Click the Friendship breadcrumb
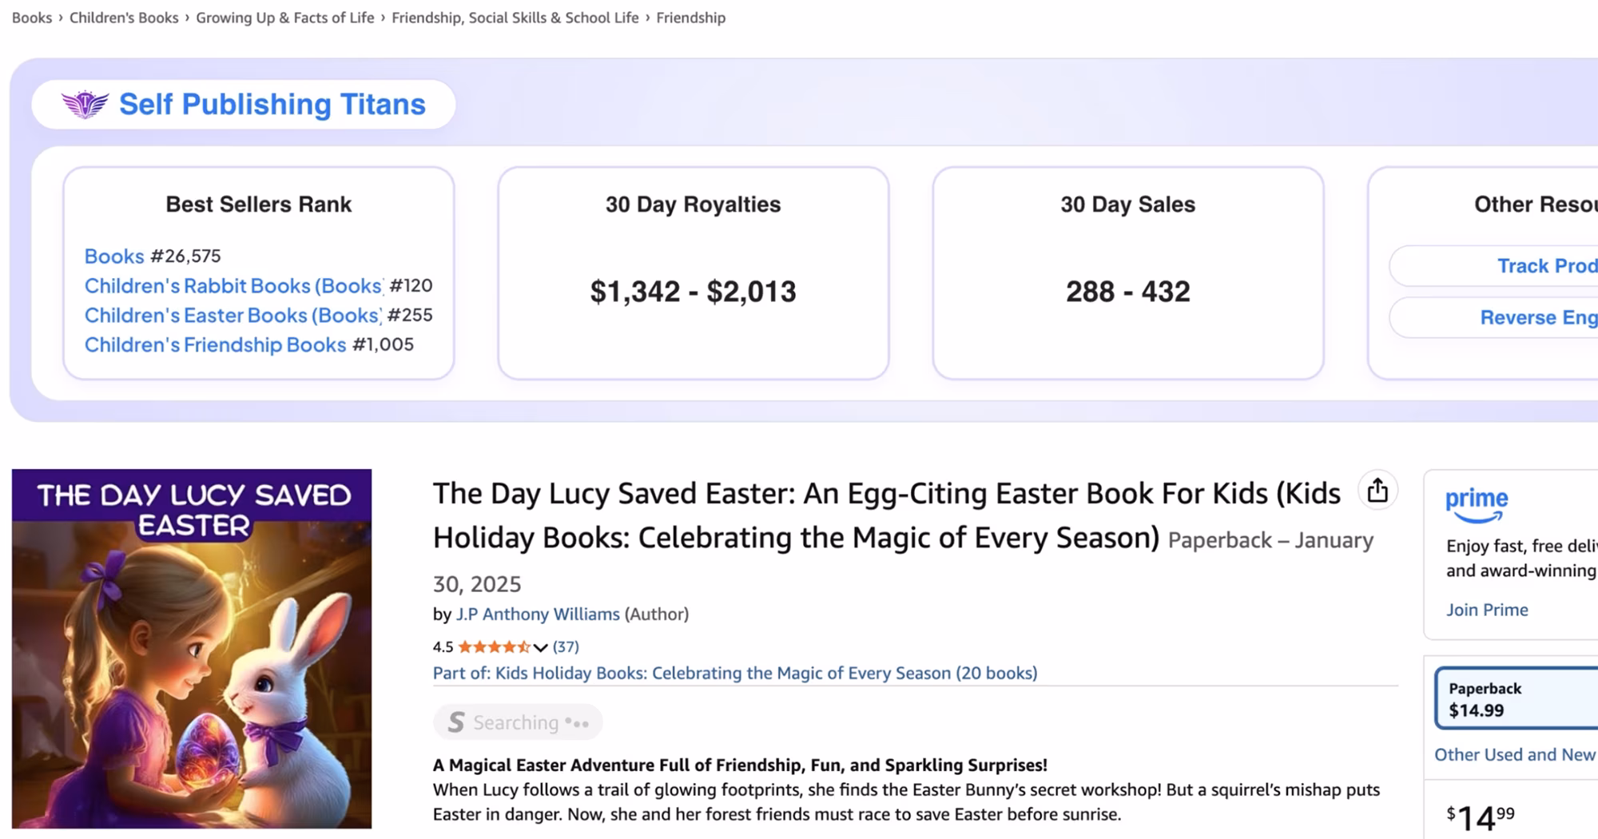Image resolution: width=1598 pixels, height=839 pixels. [x=690, y=18]
